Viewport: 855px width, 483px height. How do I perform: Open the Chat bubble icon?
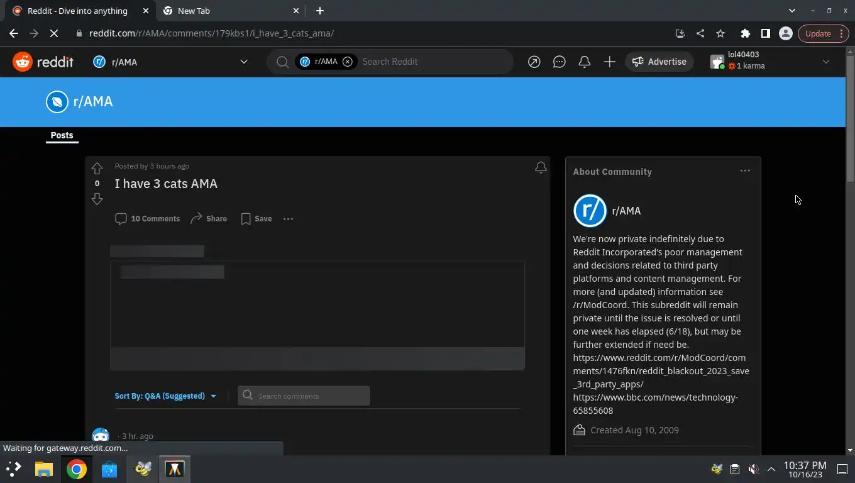(x=559, y=62)
